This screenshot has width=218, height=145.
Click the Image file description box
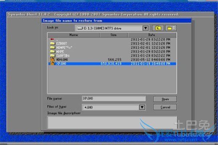point(112,122)
